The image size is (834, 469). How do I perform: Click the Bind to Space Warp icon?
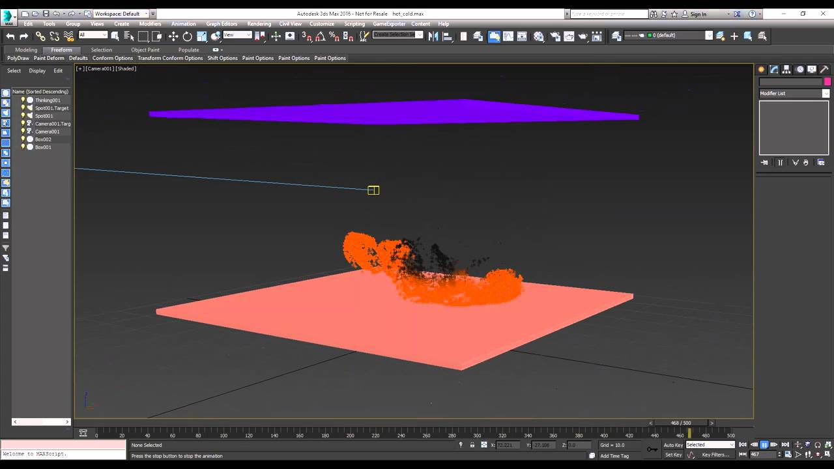click(68, 36)
